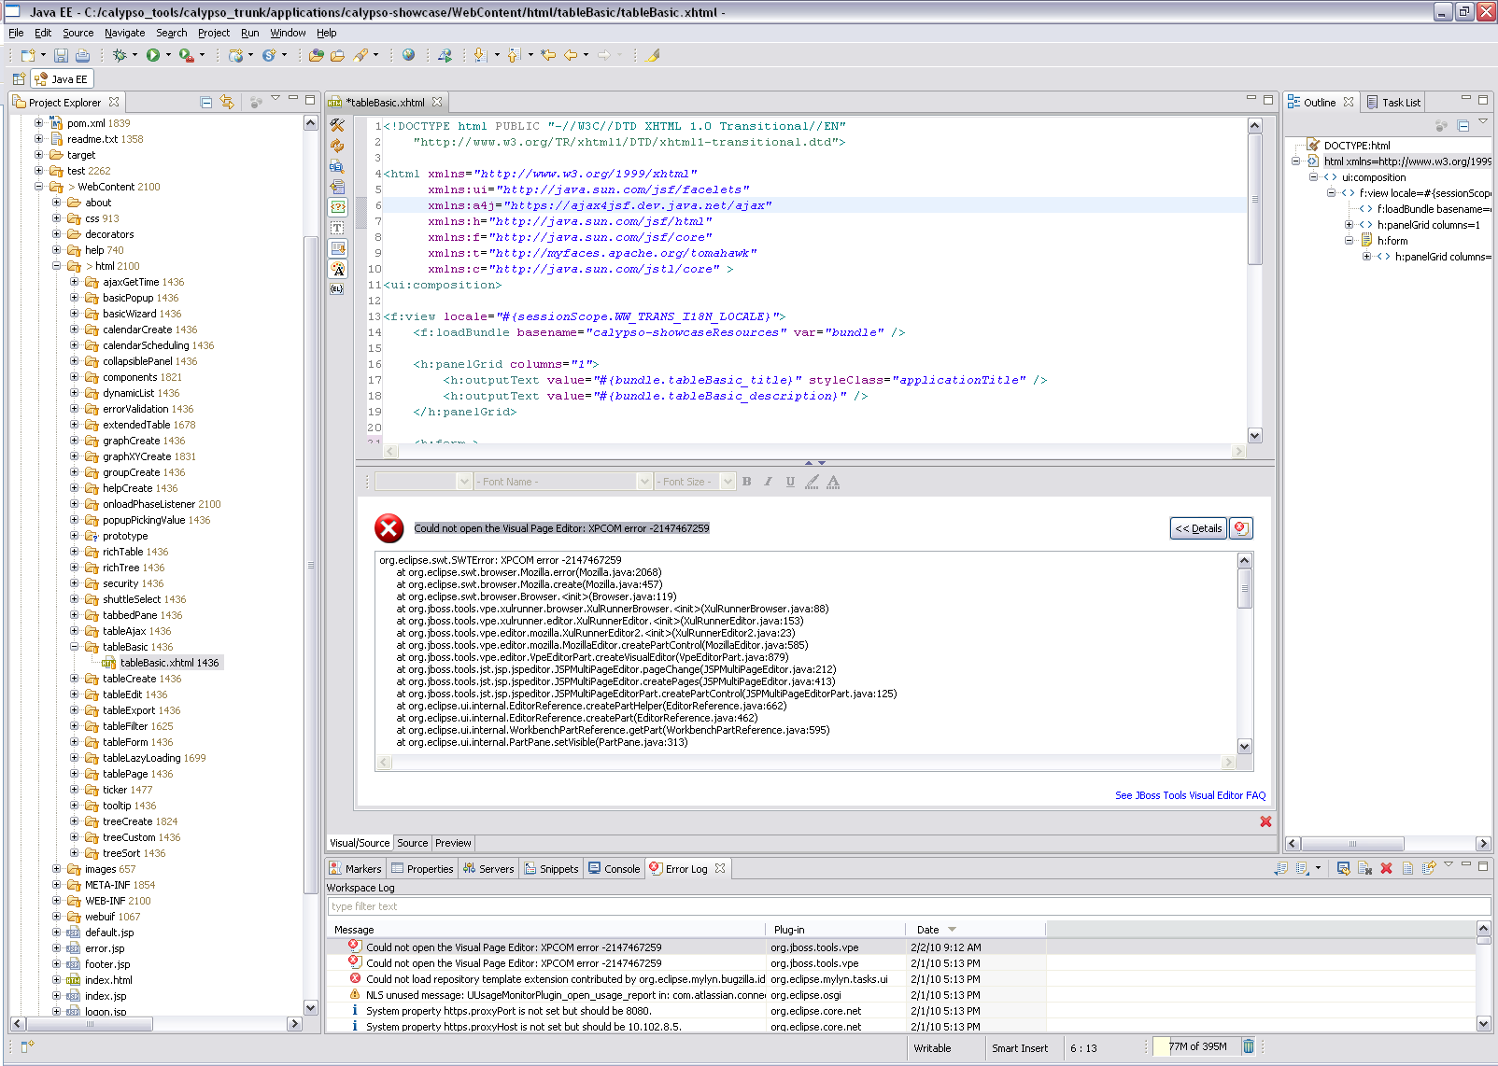Click the Debug bug icon in the toolbar
Viewport: 1498px width, 1066px height.
pos(120,56)
